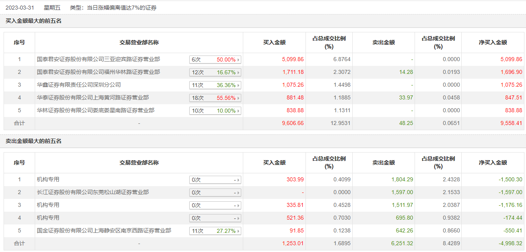Image resolution: width=526 pixels, height=252 pixels.
Task: Click the 买入金额最大的前五名 section heading
Action: coord(34,21)
